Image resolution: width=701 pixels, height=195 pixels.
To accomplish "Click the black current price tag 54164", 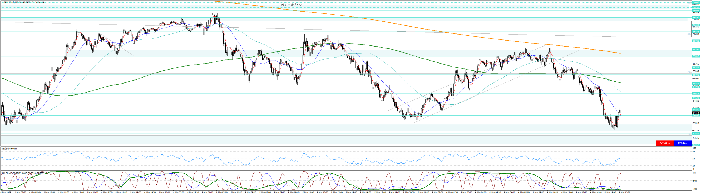I will pos(696,113).
